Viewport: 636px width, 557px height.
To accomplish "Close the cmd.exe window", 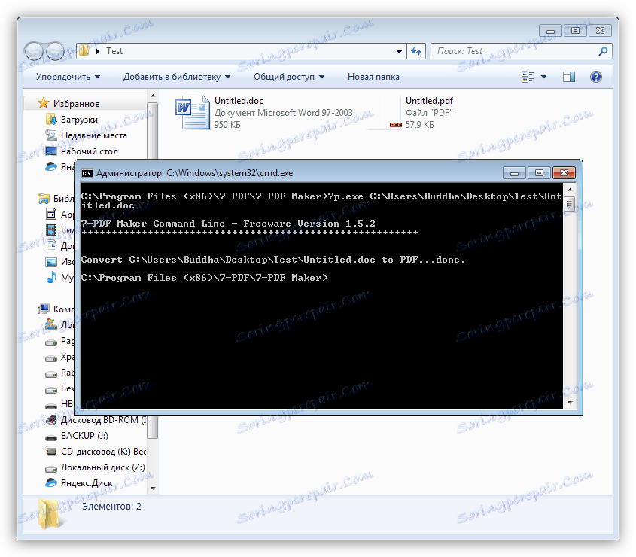I will (x=564, y=173).
